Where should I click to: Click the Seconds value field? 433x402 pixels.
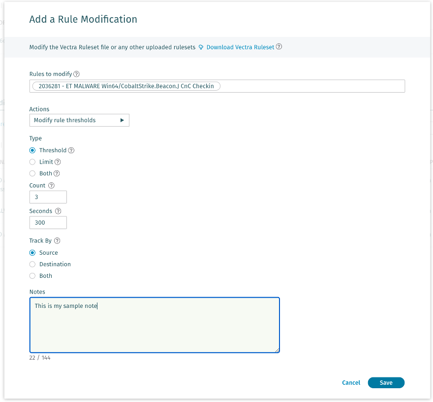click(x=48, y=222)
